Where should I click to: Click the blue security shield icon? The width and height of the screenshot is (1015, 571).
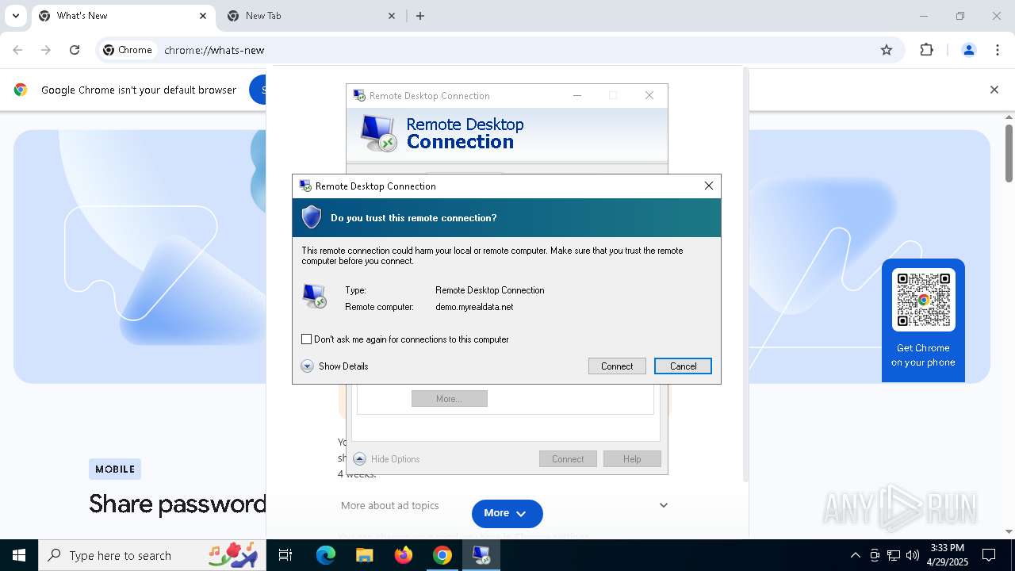click(312, 217)
